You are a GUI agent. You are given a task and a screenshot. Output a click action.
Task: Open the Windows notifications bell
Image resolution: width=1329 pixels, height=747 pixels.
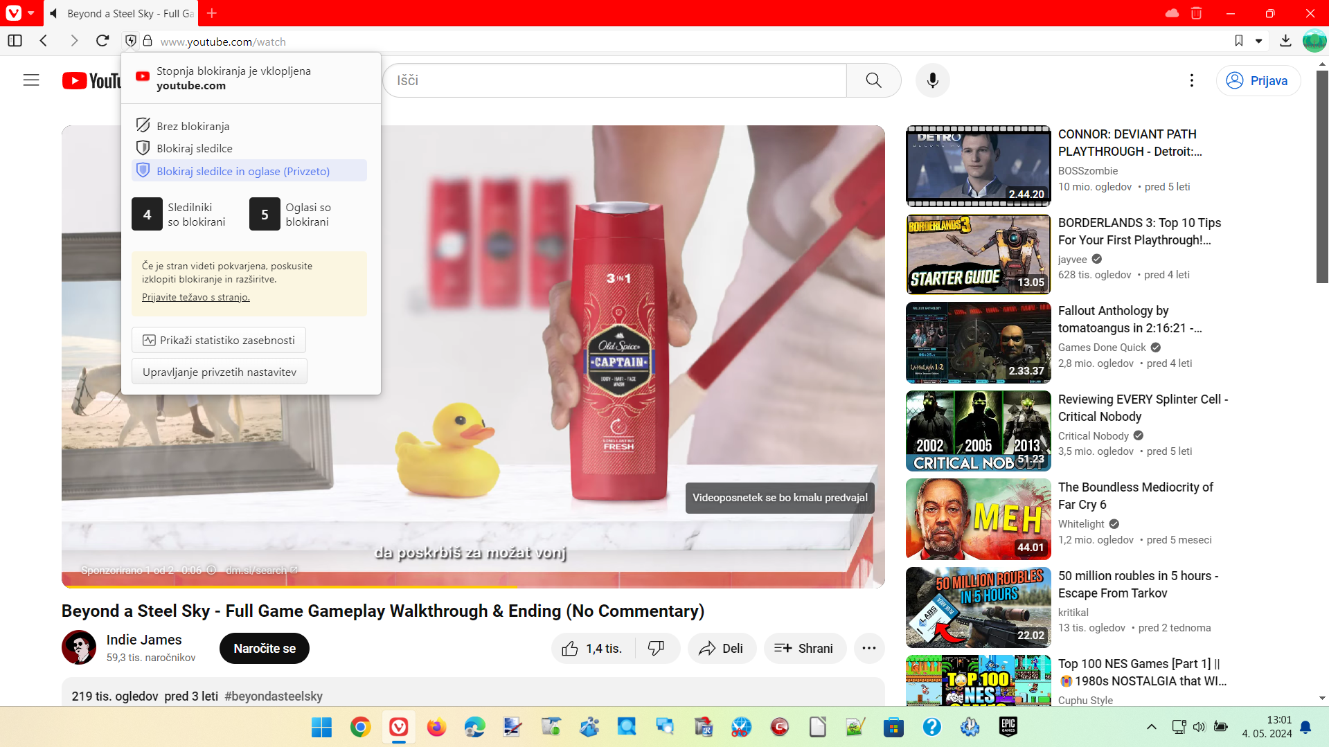1305,726
